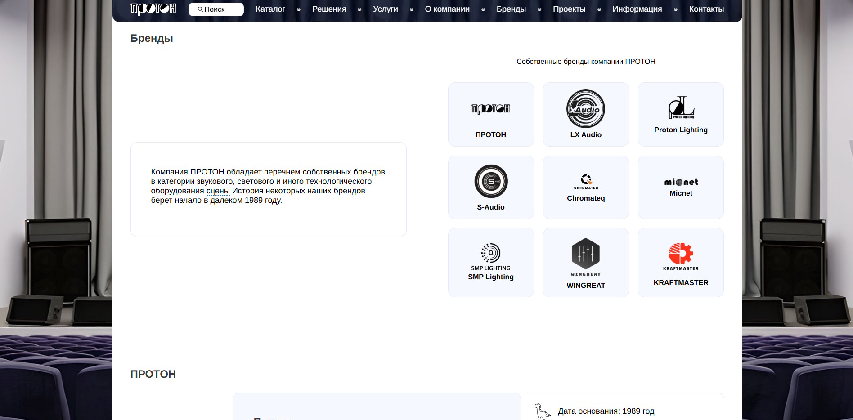Select the WINGREAT brand label
The height and width of the screenshot is (420, 853).
click(586, 286)
